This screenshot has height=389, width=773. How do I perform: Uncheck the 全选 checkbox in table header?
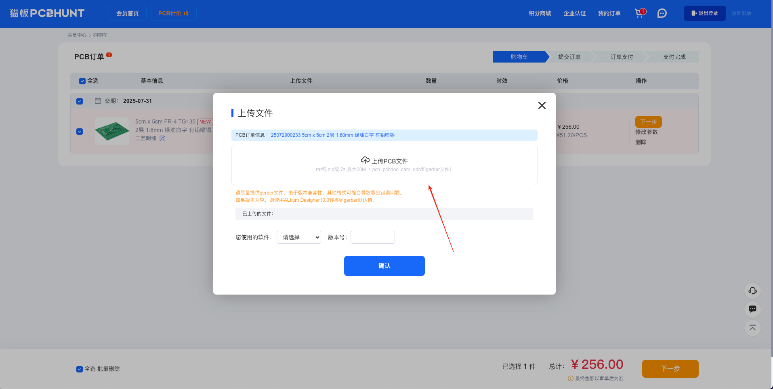click(x=82, y=81)
